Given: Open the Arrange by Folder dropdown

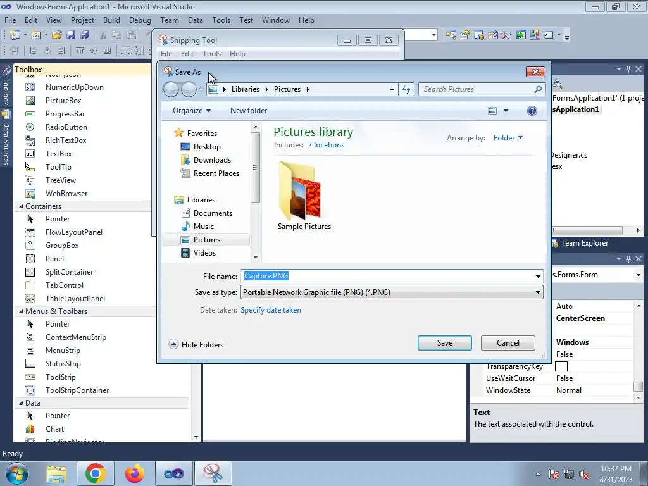Looking at the screenshot, I should click(x=508, y=137).
